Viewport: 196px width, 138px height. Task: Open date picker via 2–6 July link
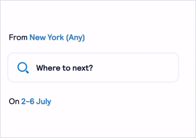coord(36,101)
